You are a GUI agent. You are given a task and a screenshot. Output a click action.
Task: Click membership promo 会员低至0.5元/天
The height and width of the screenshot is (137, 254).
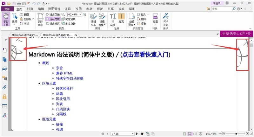coord(236,34)
